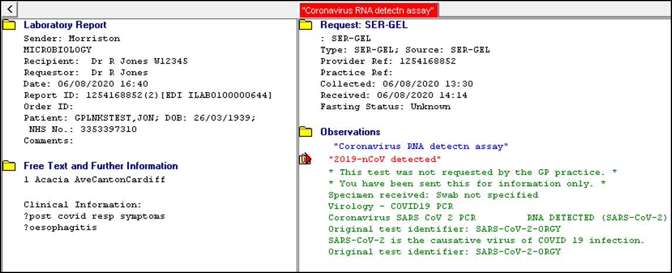Image resolution: width=672 pixels, height=273 pixels.
Task: Click "Coronavirus SARS CoV 2 PCR" result line
Action: click(x=498, y=218)
